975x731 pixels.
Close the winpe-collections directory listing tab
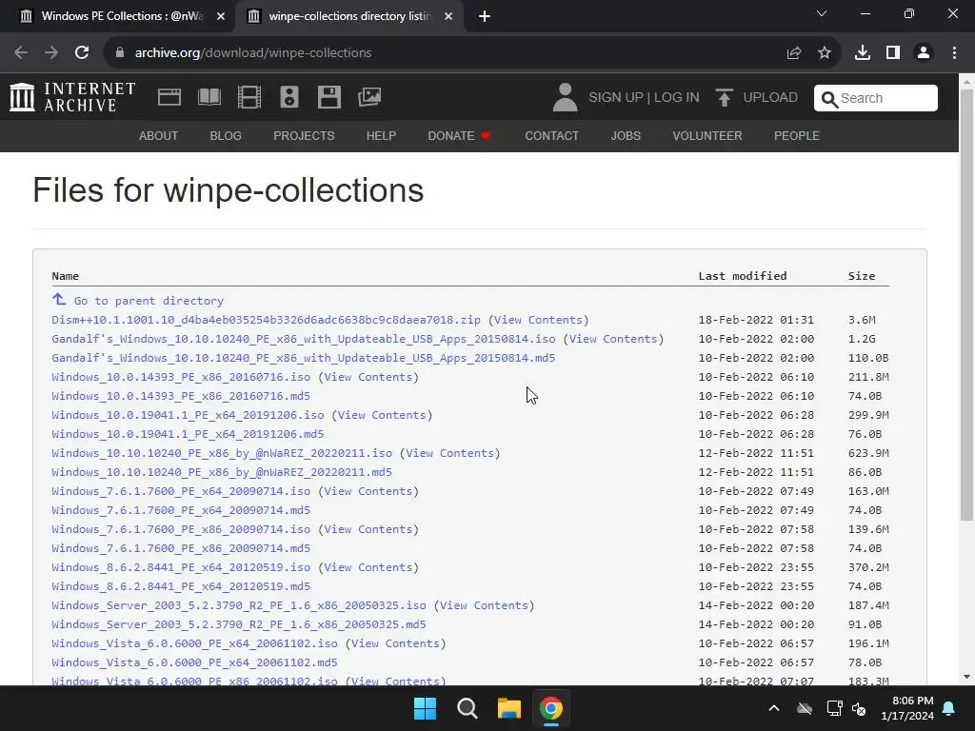pyautogui.click(x=448, y=16)
